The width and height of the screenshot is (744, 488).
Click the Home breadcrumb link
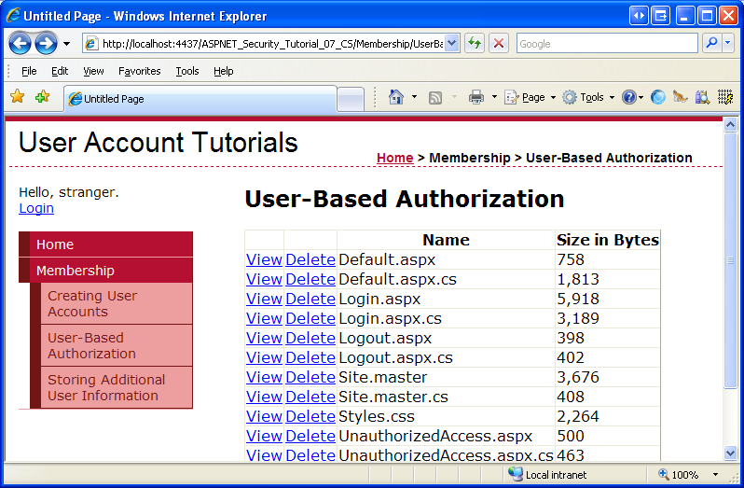[394, 158]
